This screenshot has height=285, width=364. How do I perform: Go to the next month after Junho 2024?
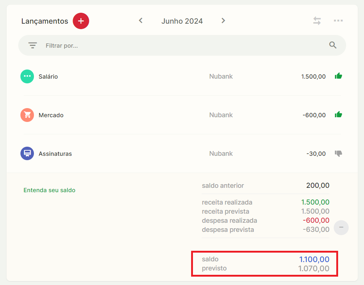(x=223, y=21)
